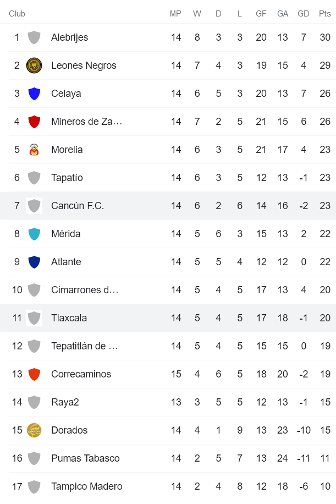
Task: Click the Leones Negros team crest
Action: click(34, 65)
